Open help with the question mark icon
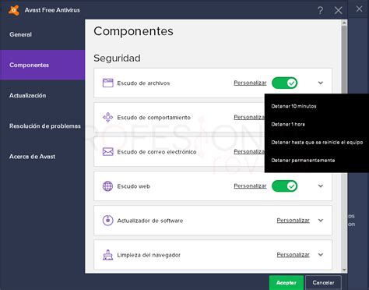 [320, 10]
